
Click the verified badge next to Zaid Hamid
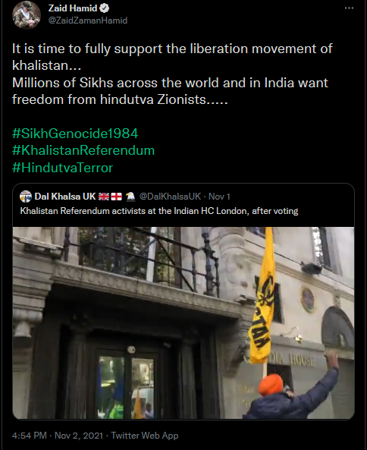(x=104, y=8)
